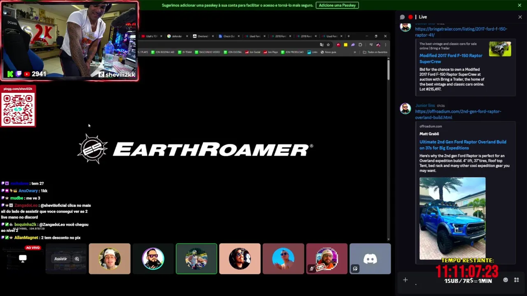The width and height of the screenshot is (527, 296).
Task: Select the participant tile with sunglasses bearded avatar
Action: (x=153, y=259)
